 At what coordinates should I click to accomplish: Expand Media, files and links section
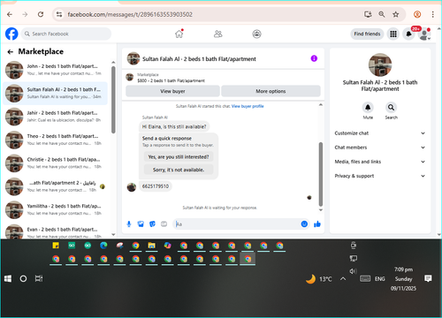click(380, 162)
